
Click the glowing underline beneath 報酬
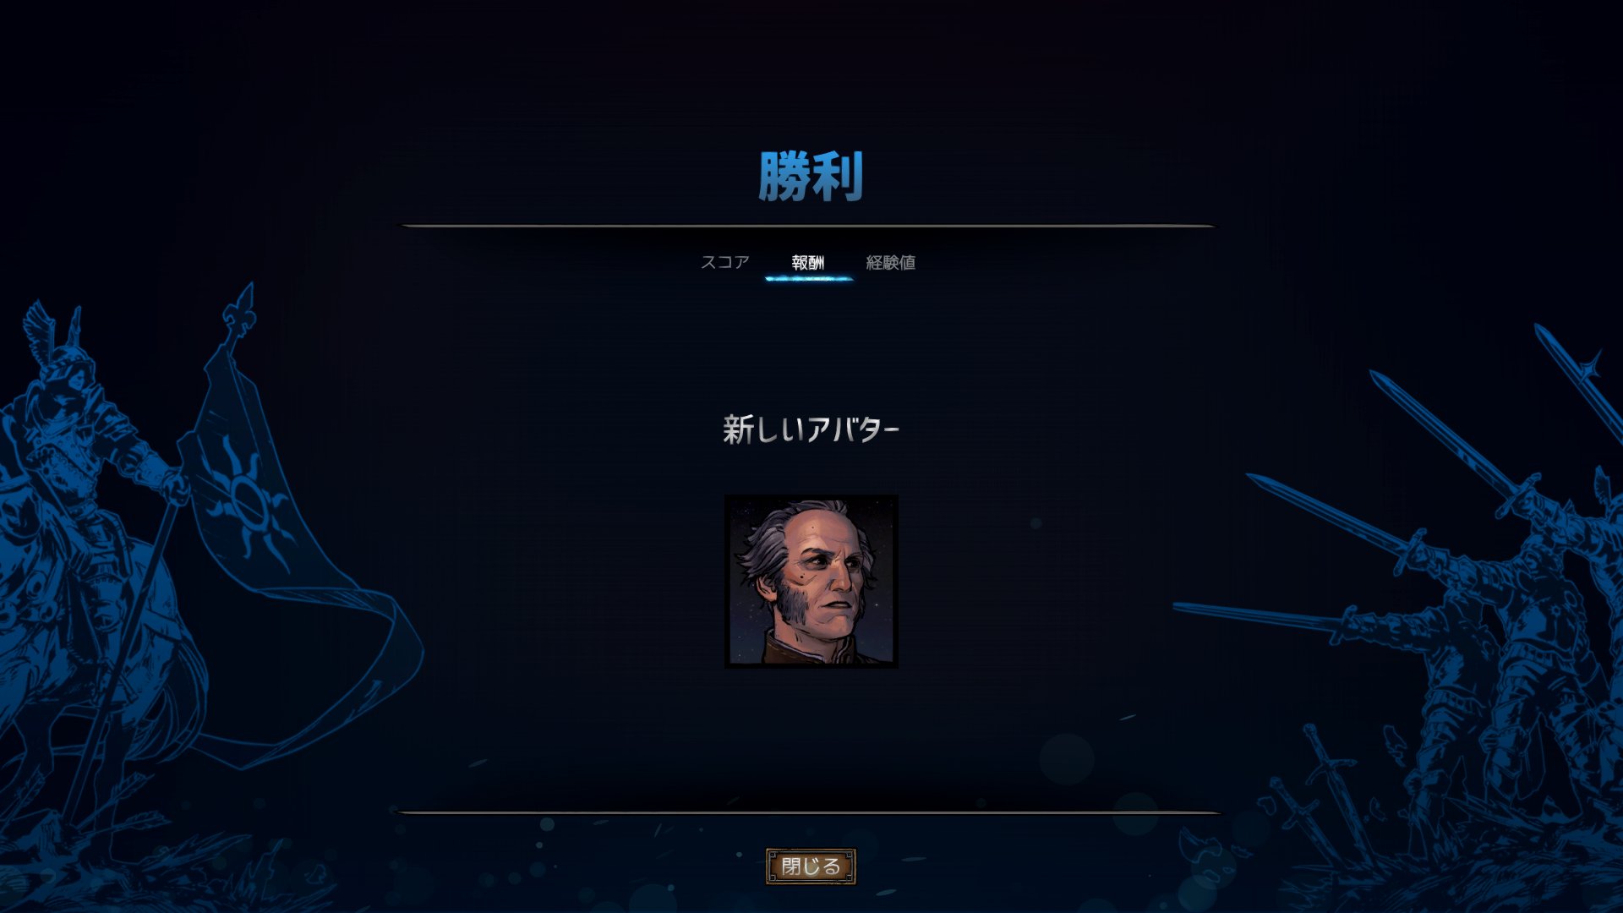tap(809, 278)
